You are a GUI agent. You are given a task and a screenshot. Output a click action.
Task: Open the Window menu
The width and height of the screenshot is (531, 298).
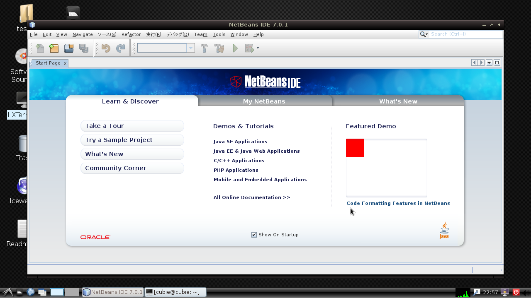pos(239,34)
